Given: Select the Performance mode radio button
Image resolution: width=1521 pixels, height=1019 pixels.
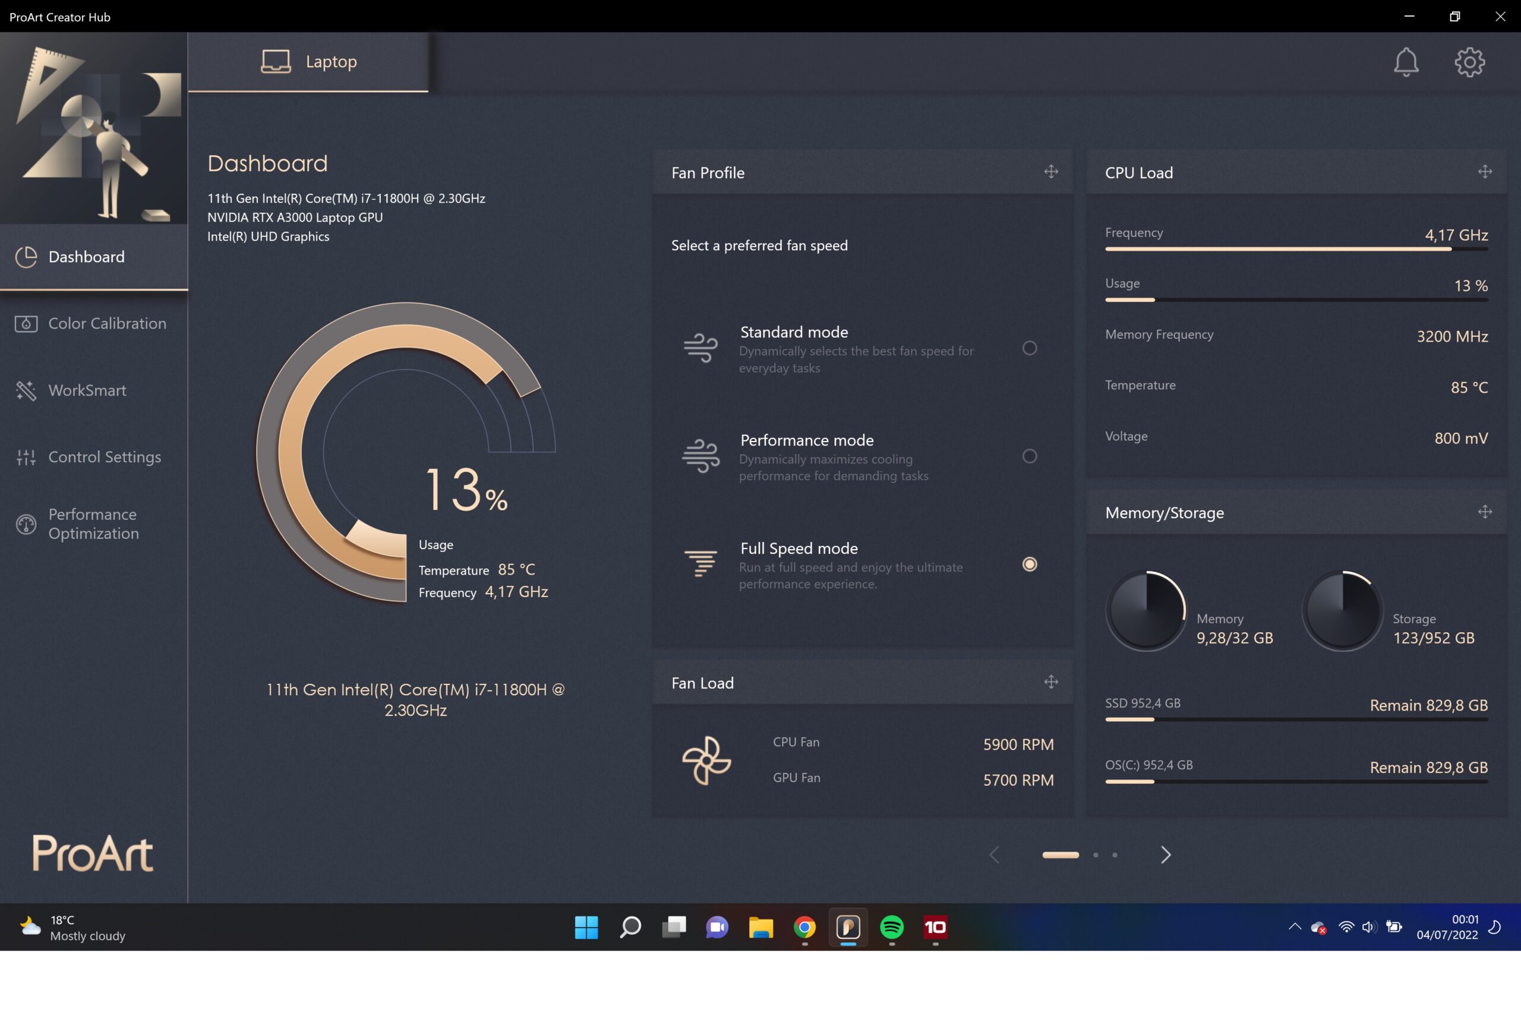Looking at the screenshot, I should pyautogui.click(x=1029, y=456).
